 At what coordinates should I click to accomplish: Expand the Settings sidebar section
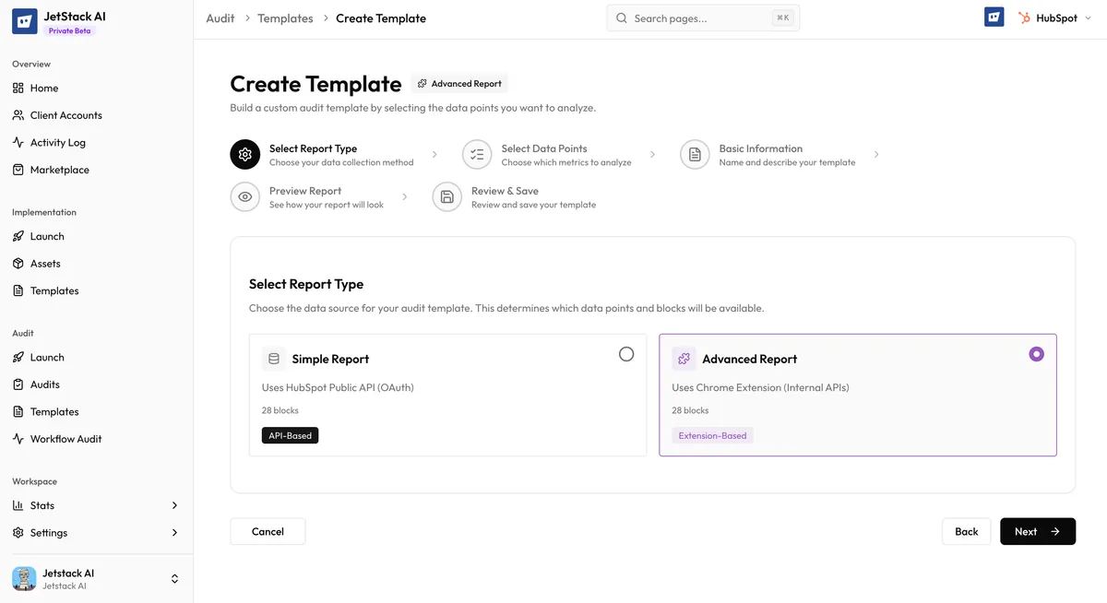pos(174,532)
